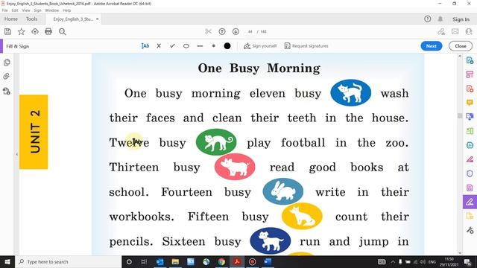477x268 pixels.
Task: Open the Edit menu
Action: [15, 10]
